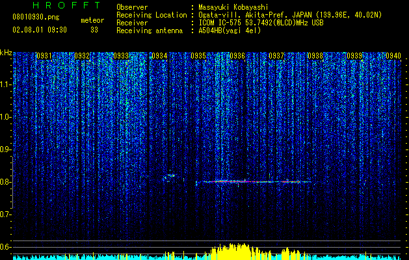Click the Receiving Location value line
Screen dimensions: 409x260
click(x=290, y=15)
